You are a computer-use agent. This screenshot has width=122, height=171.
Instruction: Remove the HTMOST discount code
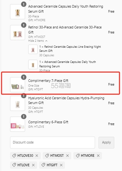click(67, 156)
